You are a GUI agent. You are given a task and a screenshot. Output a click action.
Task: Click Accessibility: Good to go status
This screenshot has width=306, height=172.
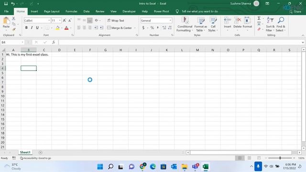pyautogui.click(x=35, y=158)
